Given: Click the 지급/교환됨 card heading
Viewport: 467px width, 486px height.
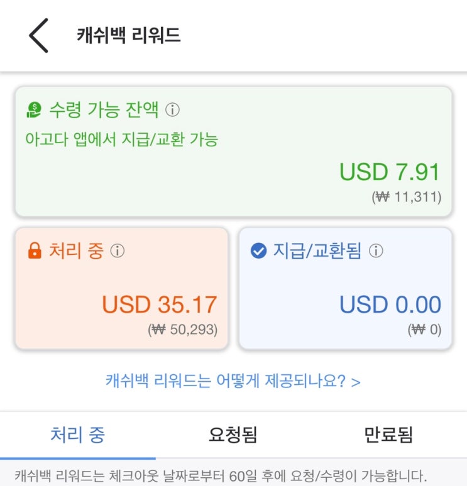Looking at the screenshot, I should [x=317, y=251].
